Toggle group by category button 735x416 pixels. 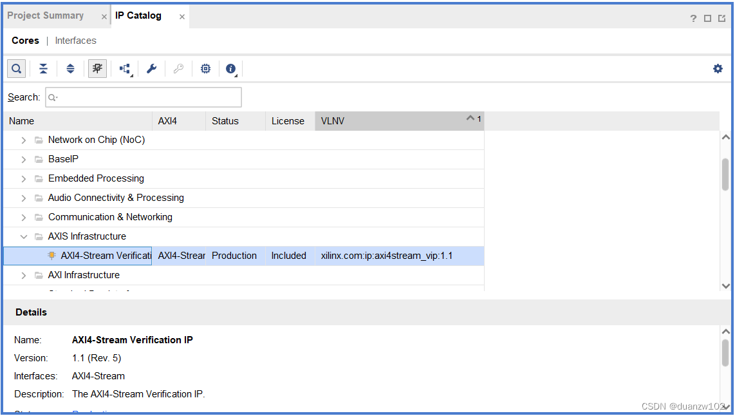[97, 69]
